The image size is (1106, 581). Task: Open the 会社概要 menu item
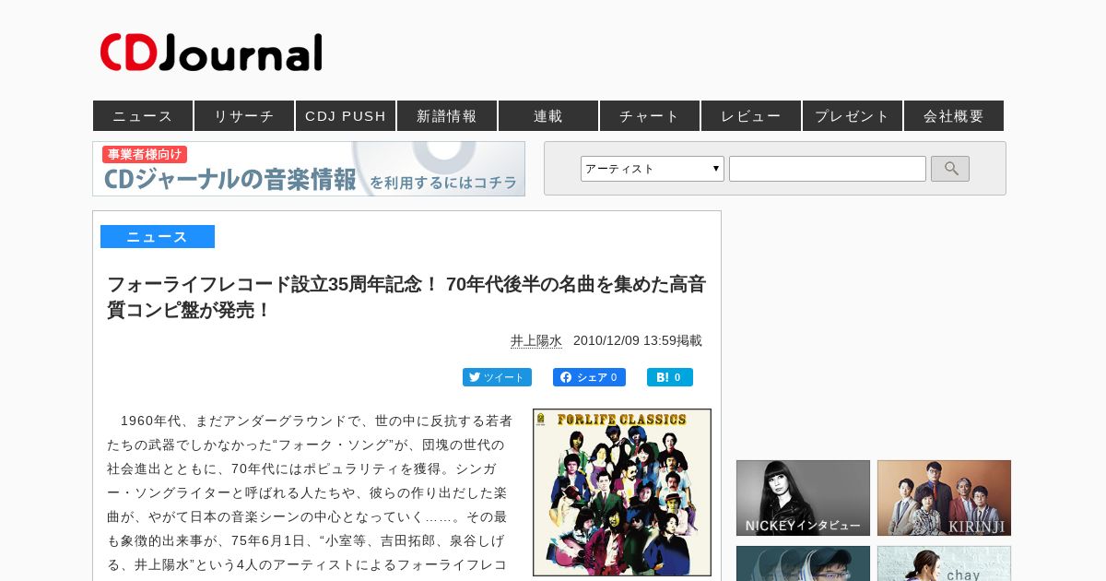pyautogui.click(x=954, y=116)
